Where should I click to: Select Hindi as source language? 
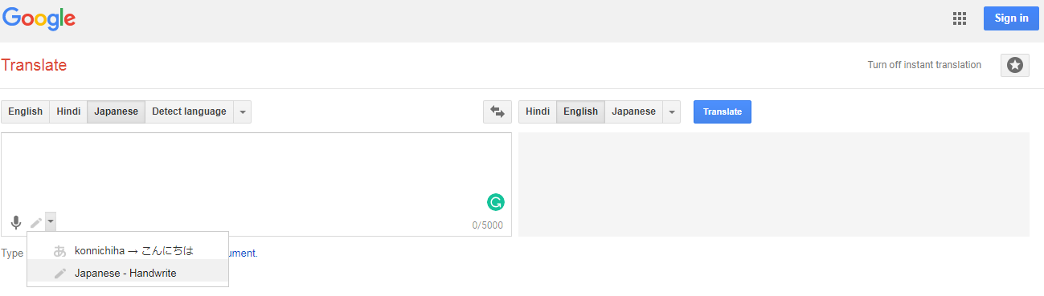(x=68, y=112)
